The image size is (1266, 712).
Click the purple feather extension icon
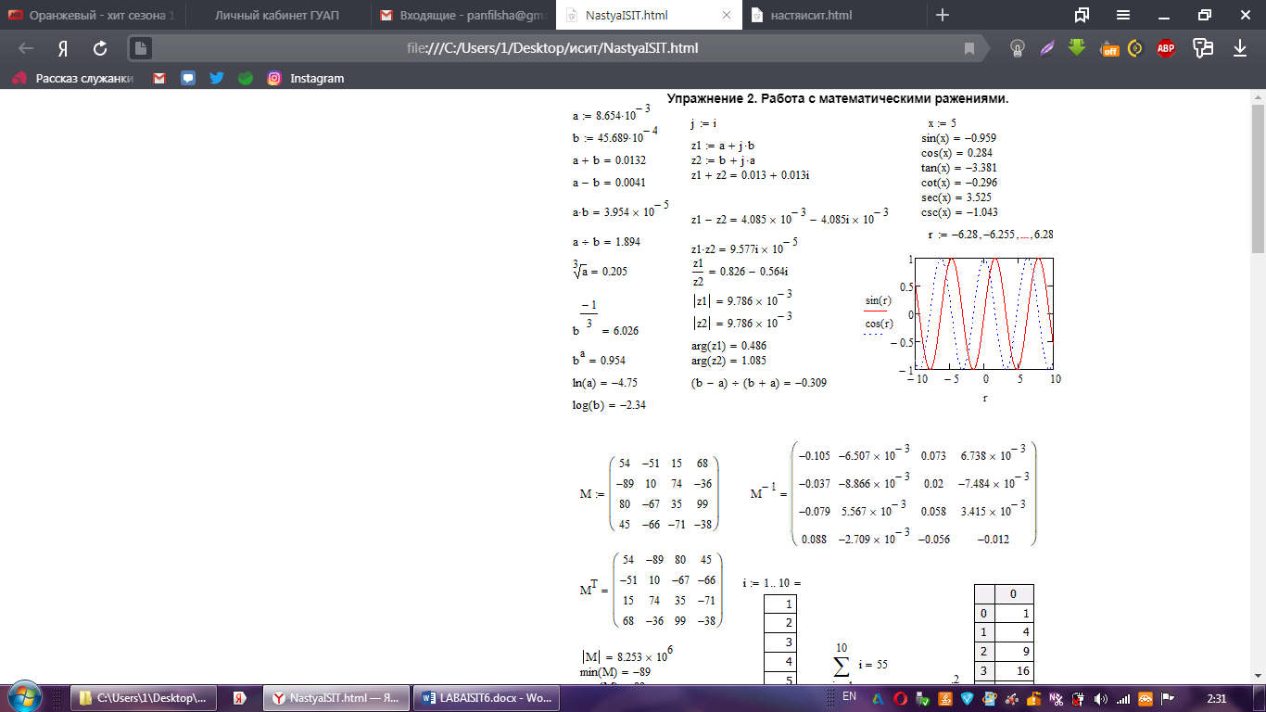(x=1046, y=48)
